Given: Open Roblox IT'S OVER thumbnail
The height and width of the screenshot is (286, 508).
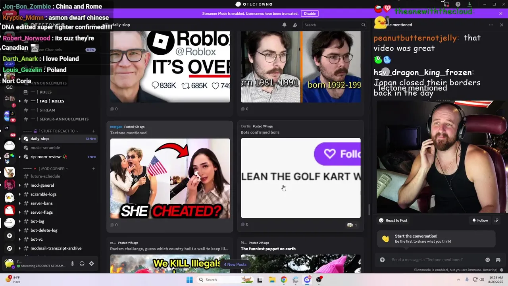Looking at the screenshot, I should pyautogui.click(x=170, y=67).
